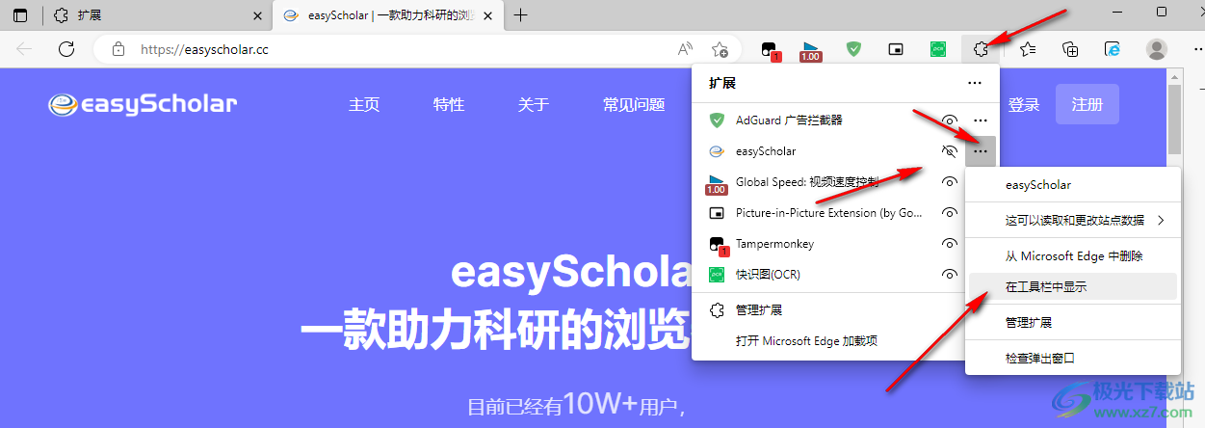
Task: Open a new tab with plus button
Action: pyautogui.click(x=521, y=14)
